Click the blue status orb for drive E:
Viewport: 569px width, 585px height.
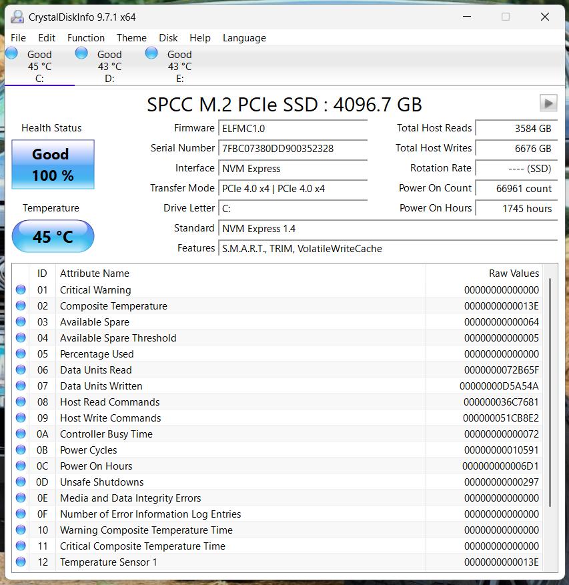(x=151, y=53)
